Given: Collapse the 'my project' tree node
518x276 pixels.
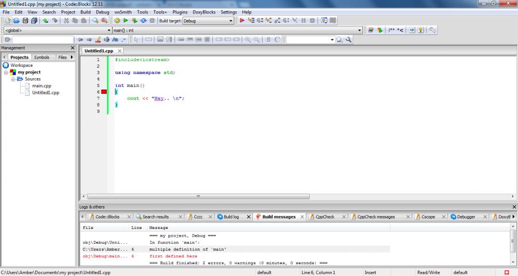Looking at the screenshot, I should tap(6, 72).
